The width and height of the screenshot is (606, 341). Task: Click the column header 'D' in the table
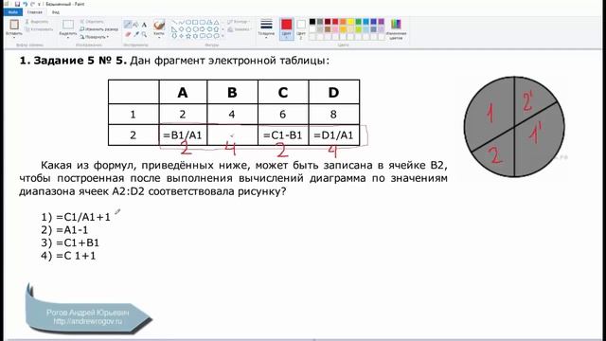(x=334, y=92)
